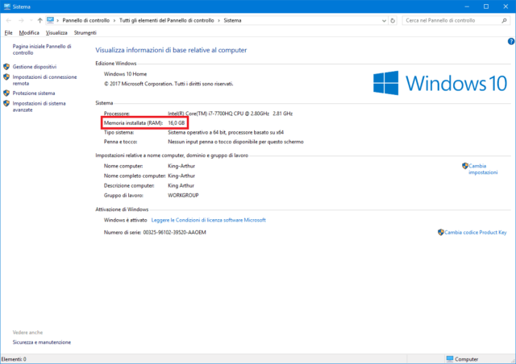Click the shield icon beside Cambia codice Product Key
Screen dimensions: 516x364
(440, 232)
